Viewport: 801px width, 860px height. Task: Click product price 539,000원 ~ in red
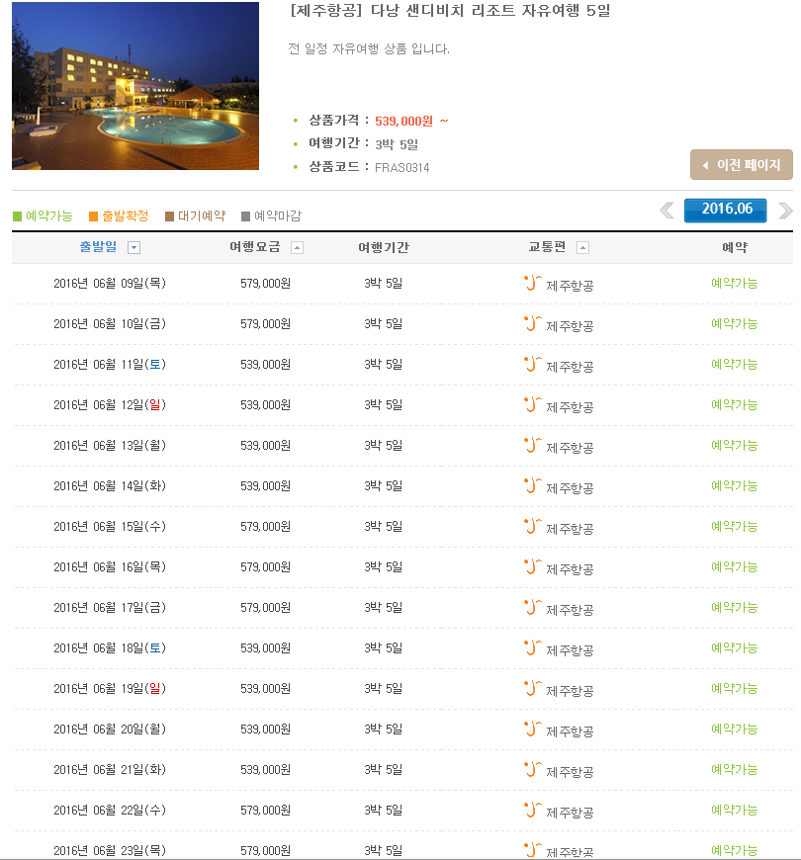point(411,122)
